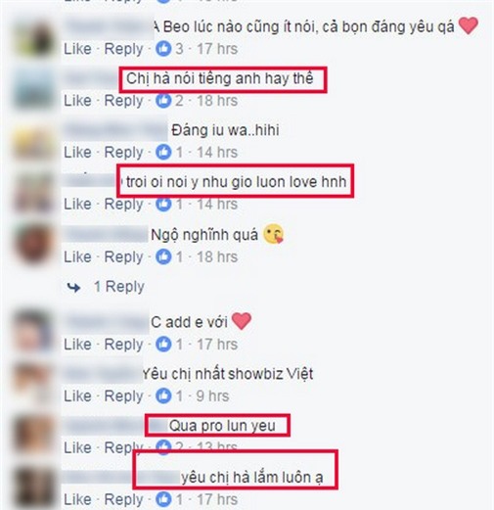Reply to the 'Đáng iu wa..hihi' comment
This screenshot has height=510, width=494.
pyautogui.click(x=123, y=153)
